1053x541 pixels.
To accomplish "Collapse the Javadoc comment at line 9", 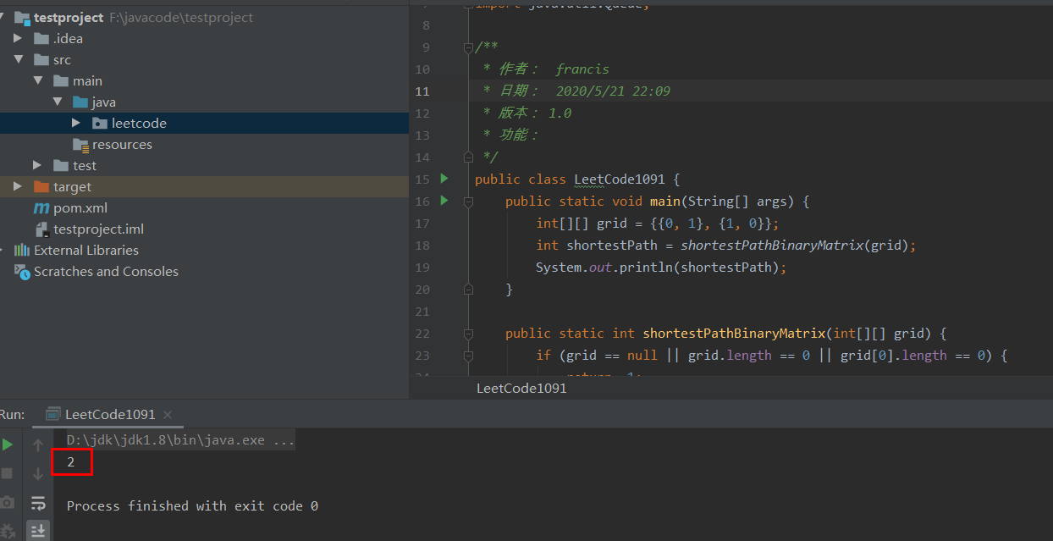I will [468, 47].
